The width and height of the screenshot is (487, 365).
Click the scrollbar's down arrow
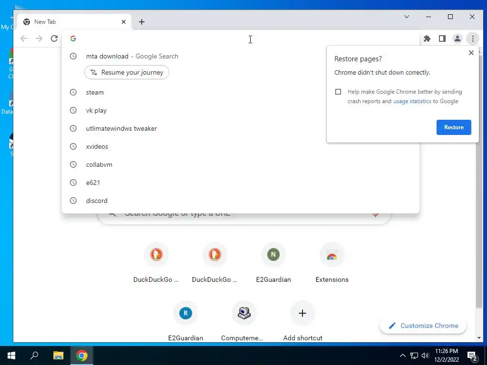pos(479,338)
